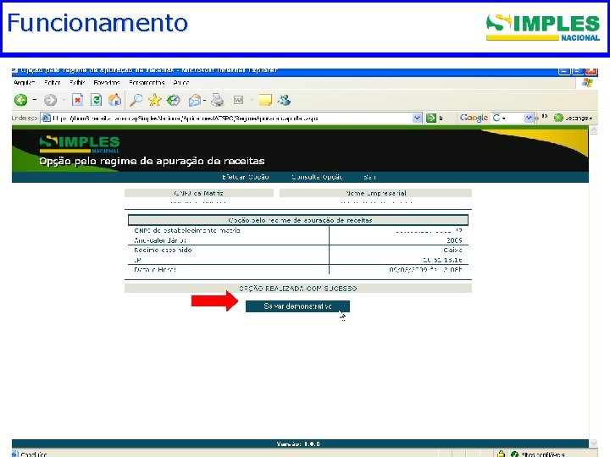Image resolution: width=610 pixels, height=457 pixels.
Task: Click the browser Back arrow button
Action: 20,100
